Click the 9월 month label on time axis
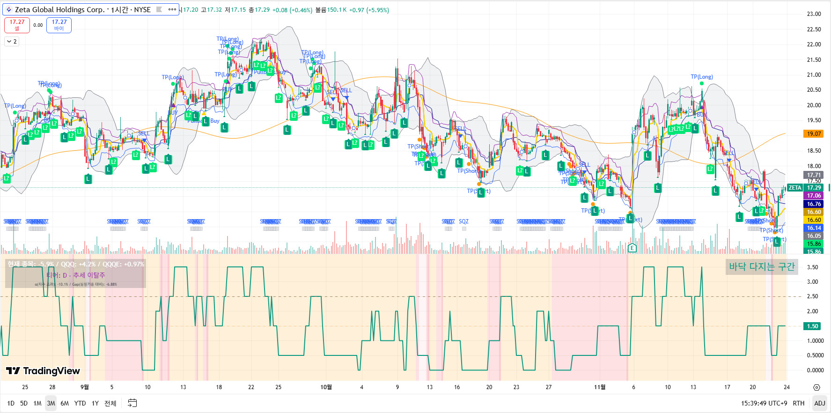This screenshot has height=413, width=831. 84,387
